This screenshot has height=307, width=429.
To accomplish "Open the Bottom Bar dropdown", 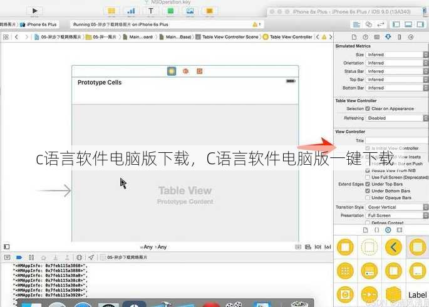I will point(396,88).
